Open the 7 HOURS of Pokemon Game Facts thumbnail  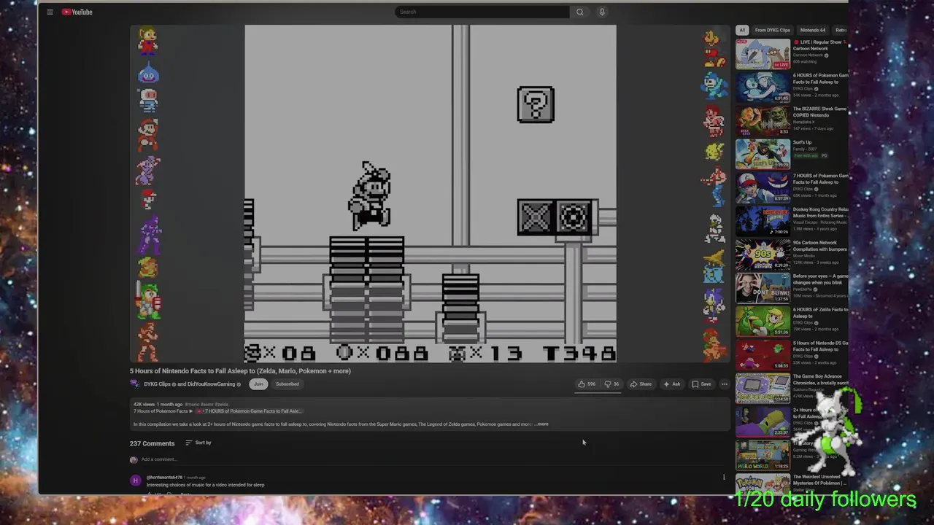pyautogui.click(x=763, y=188)
